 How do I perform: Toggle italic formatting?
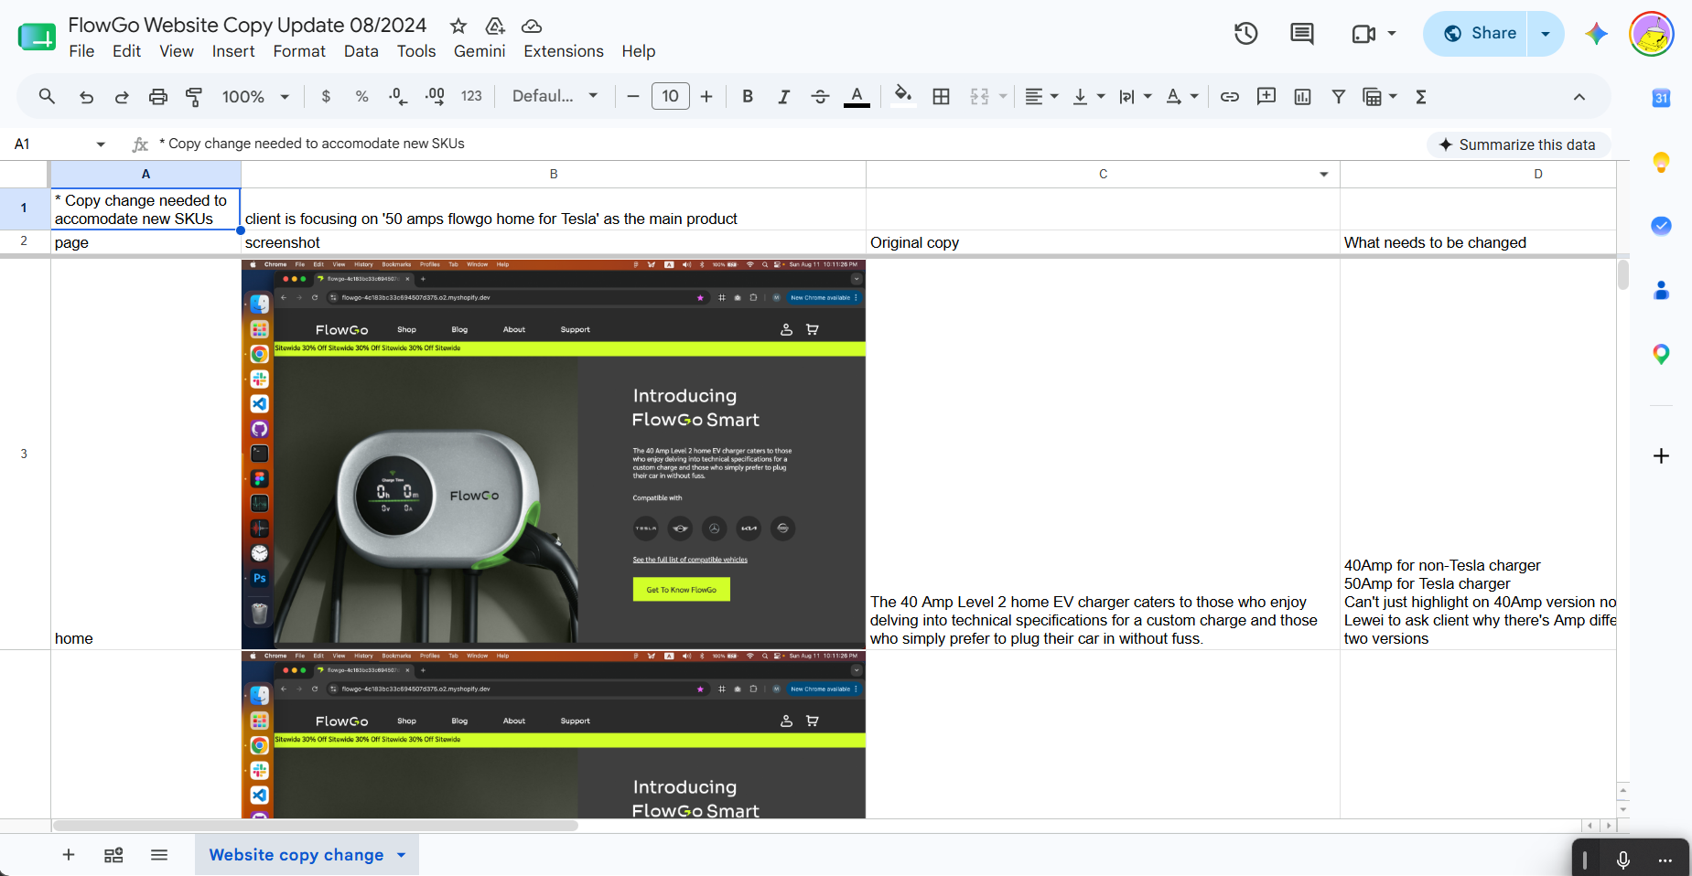pyautogui.click(x=783, y=96)
